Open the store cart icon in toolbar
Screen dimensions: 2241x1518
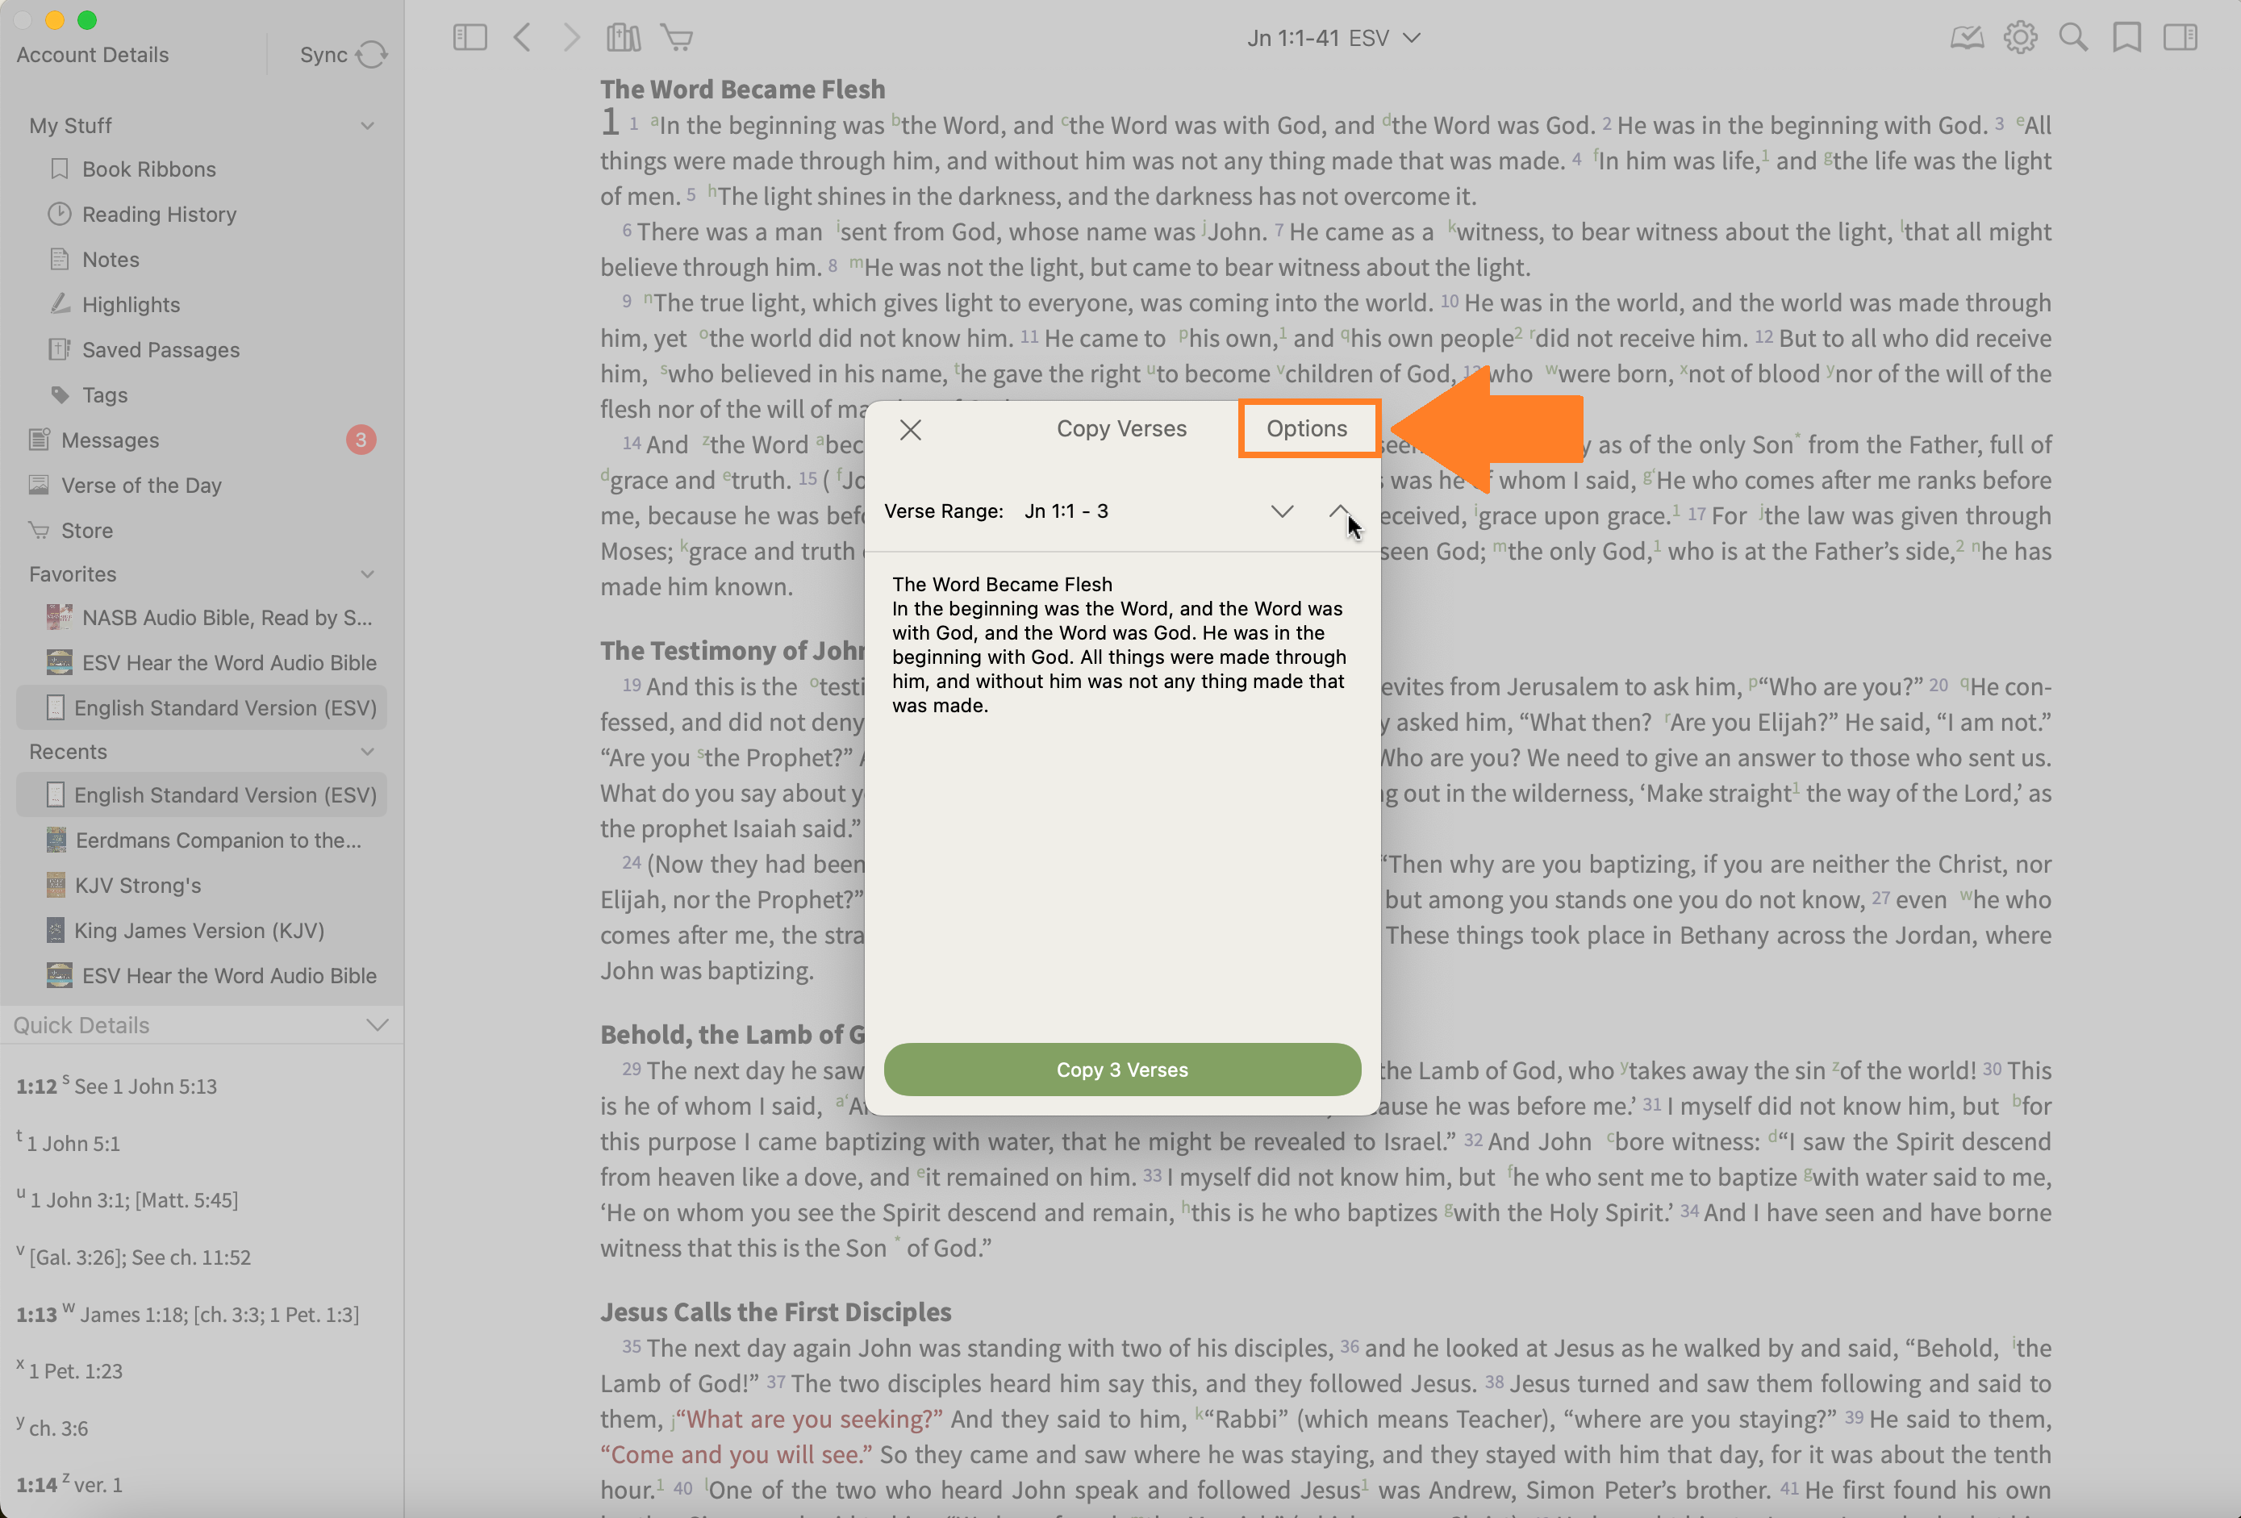coord(677,38)
